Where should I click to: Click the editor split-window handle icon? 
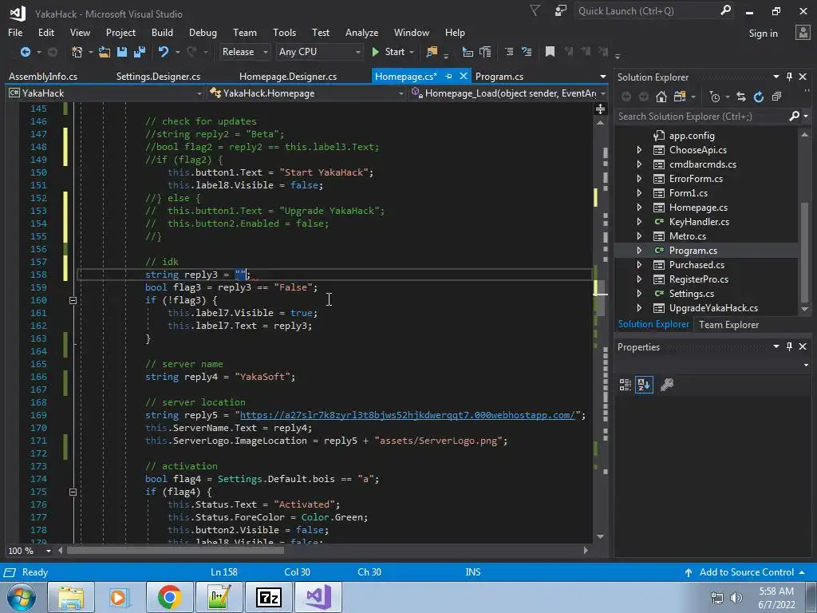(x=600, y=109)
